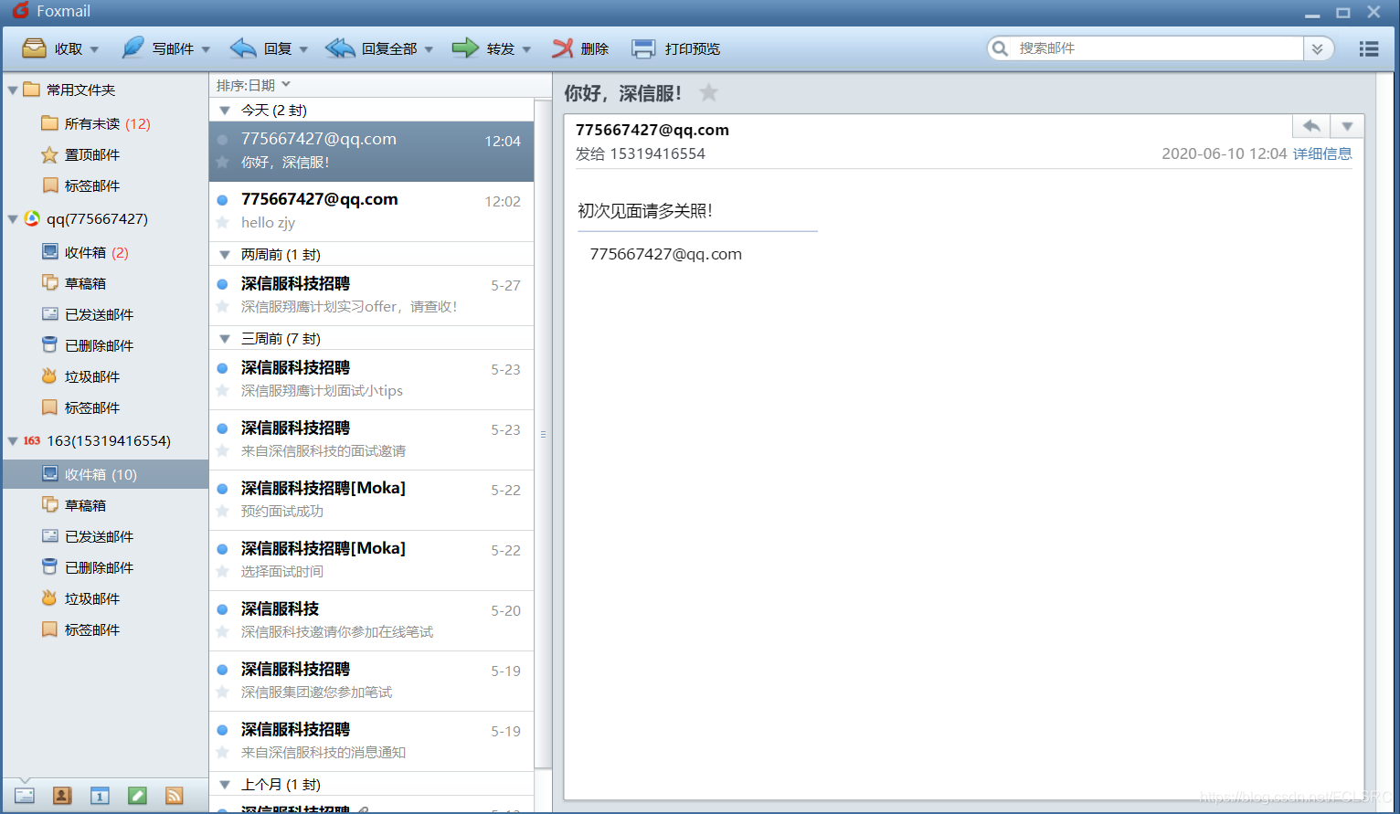This screenshot has height=814, width=1400.
Task: Open the hello zjy email
Action: (371, 211)
